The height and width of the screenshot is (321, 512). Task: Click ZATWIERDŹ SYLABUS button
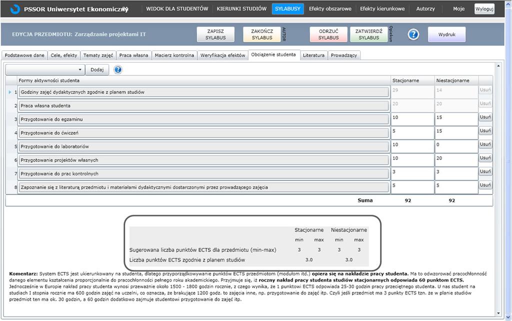click(x=369, y=34)
